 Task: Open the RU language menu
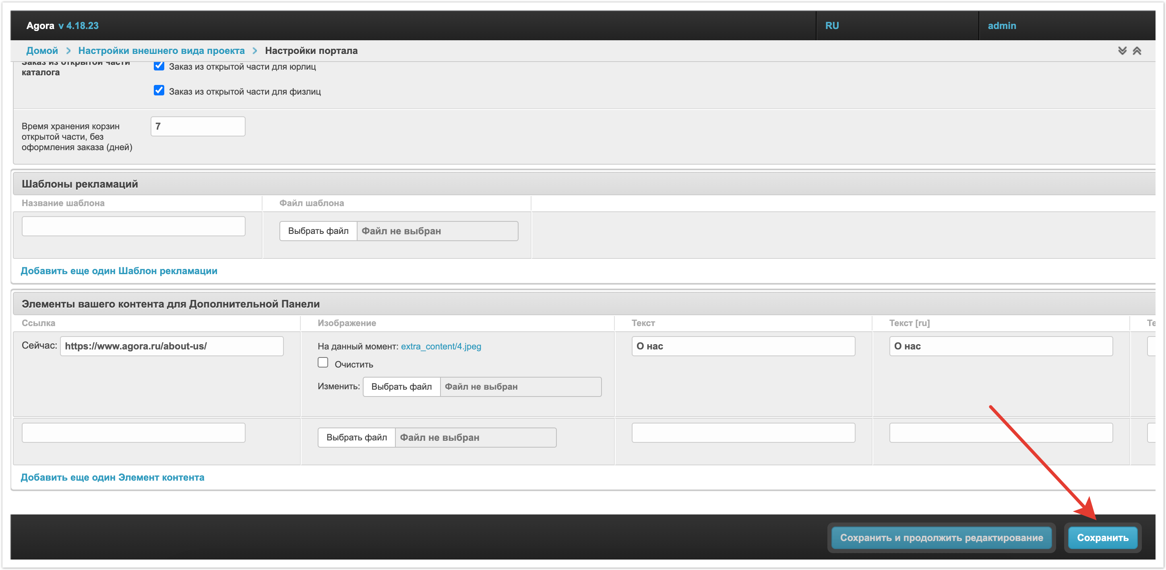(831, 26)
